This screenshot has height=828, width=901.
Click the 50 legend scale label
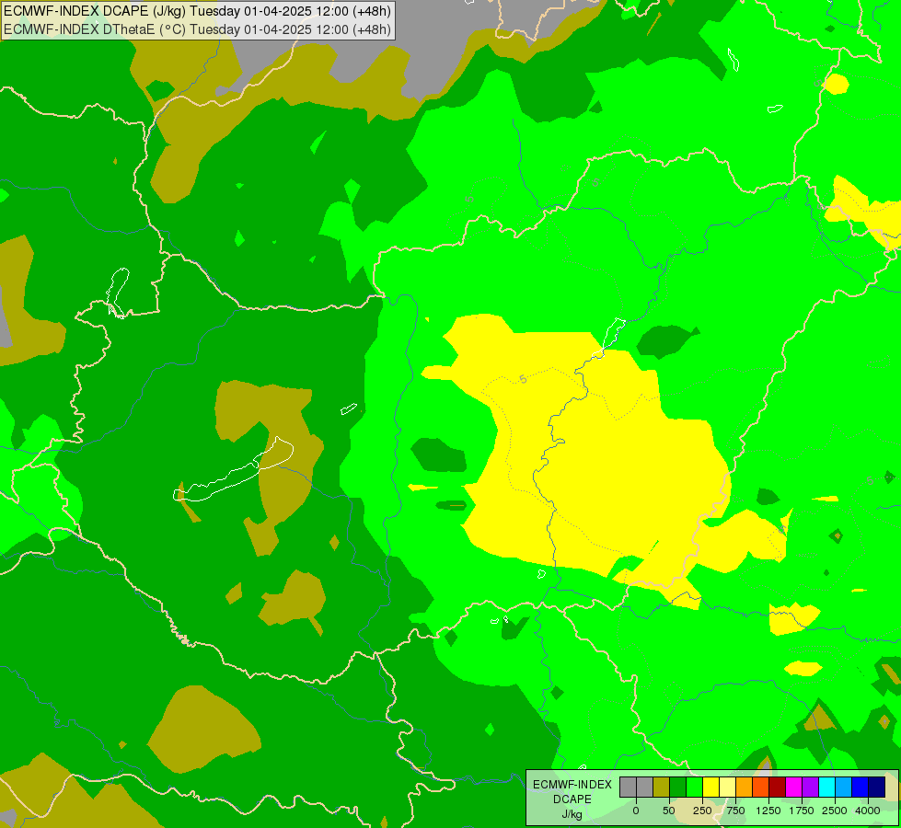click(x=669, y=811)
